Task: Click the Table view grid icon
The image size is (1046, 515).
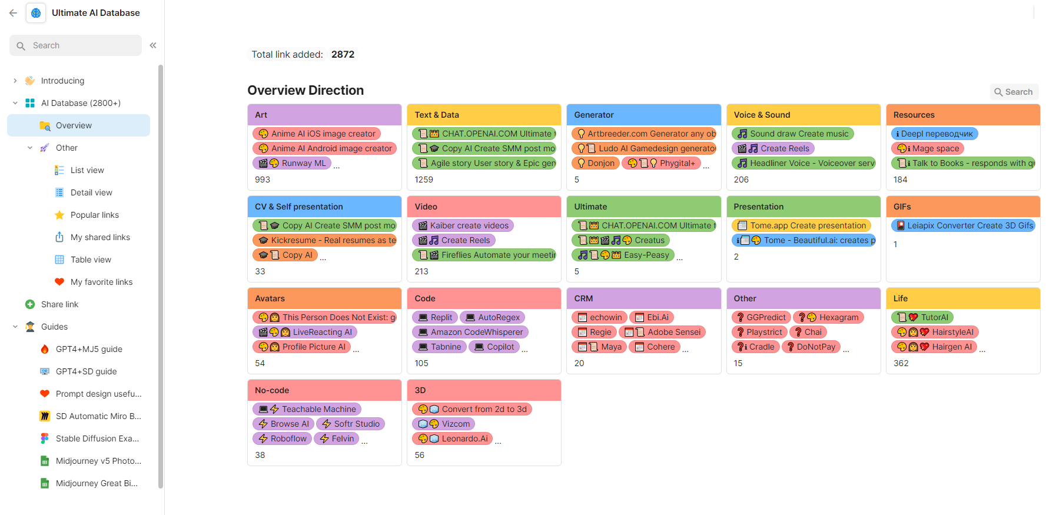Action: tap(59, 260)
